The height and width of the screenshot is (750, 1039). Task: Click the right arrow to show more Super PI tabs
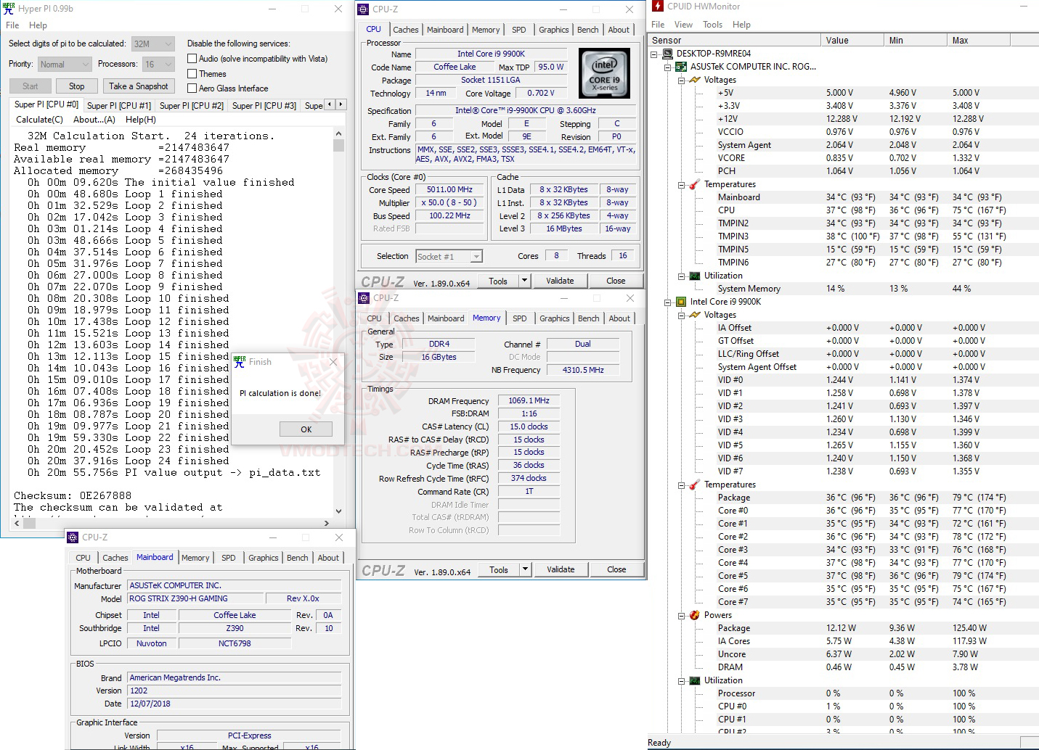point(341,105)
